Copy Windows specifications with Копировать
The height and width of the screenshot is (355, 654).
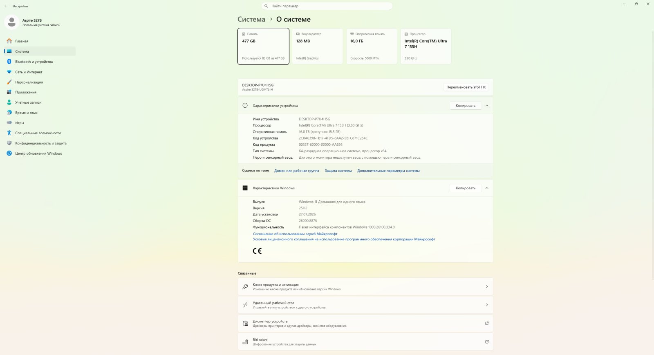pyautogui.click(x=466, y=188)
